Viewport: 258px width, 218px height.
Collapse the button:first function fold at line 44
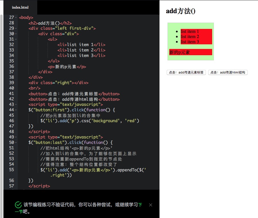pos(16,110)
